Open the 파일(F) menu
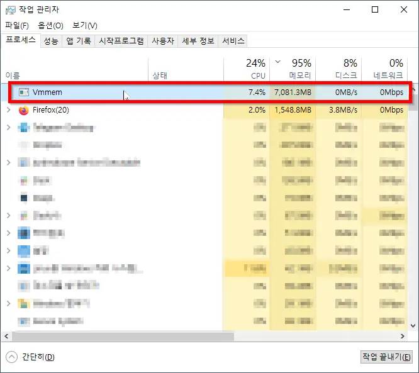 [x=17, y=26]
